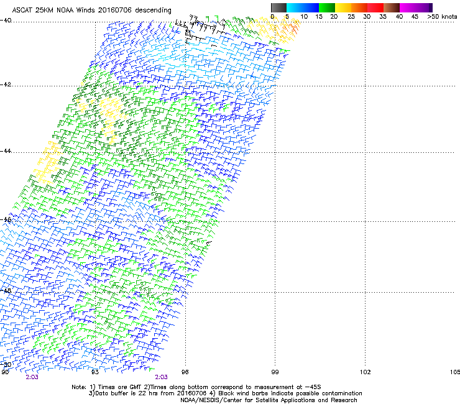This screenshot has width=460, height=404.
Task: Click the dark purple 45-50 knots legend swatch
Action: pos(424,7)
